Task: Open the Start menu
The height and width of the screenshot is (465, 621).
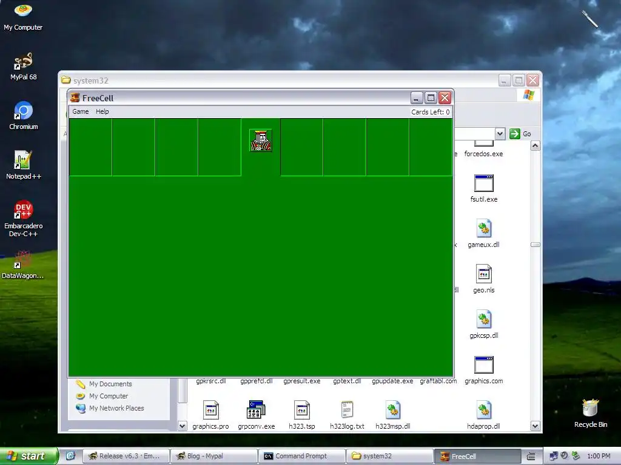Action: [29, 456]
